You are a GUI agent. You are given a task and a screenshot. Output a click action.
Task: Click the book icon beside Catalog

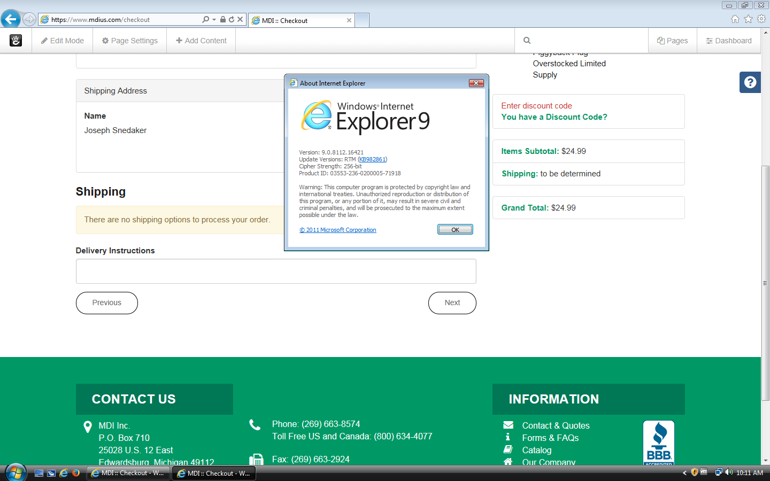tap(508, 449)
